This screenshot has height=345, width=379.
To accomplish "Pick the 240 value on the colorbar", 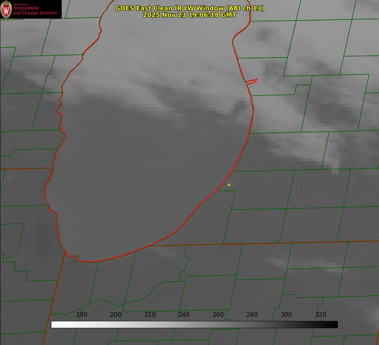I will coord(184,314).
